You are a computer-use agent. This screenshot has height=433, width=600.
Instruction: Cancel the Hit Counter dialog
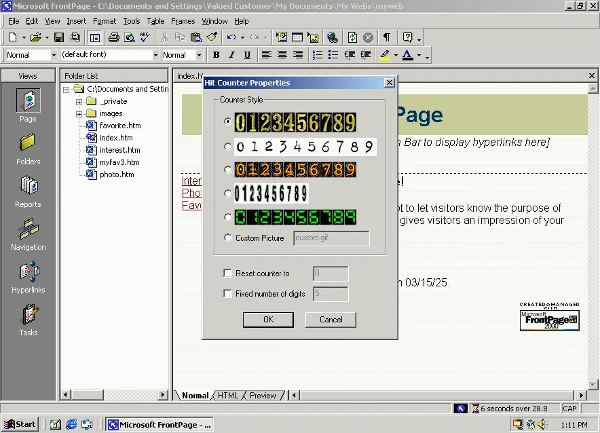pos(331,319)
